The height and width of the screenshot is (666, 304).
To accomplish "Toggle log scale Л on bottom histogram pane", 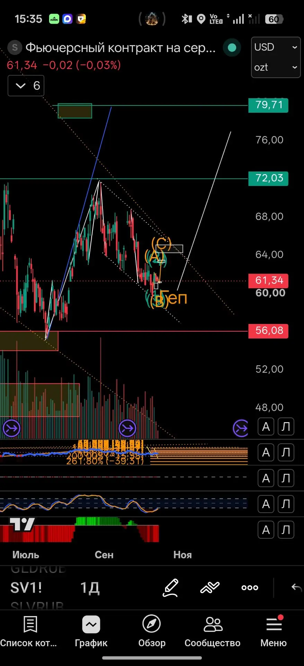I will [x=286, y=530].
